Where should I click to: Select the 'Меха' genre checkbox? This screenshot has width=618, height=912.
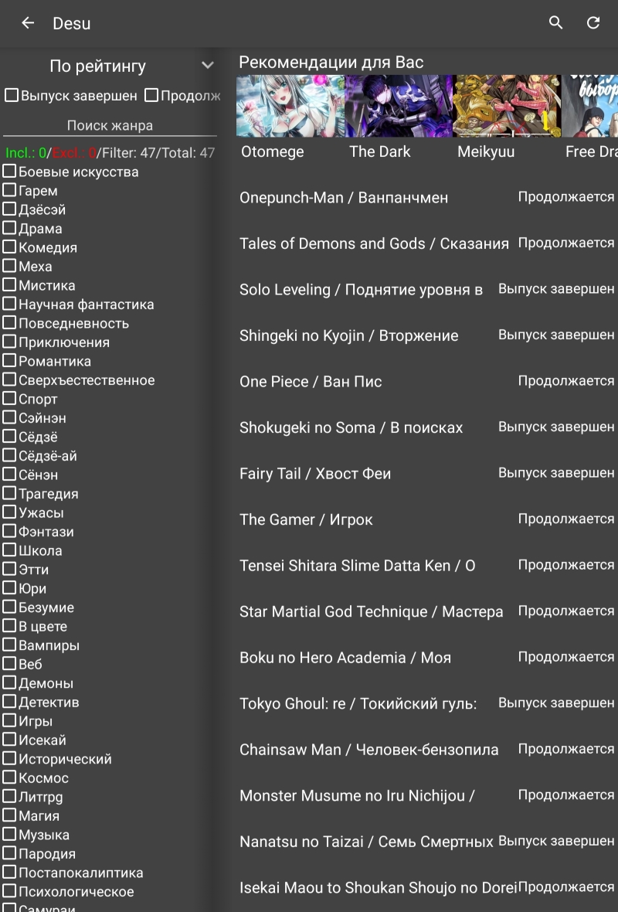pos(9,266)
